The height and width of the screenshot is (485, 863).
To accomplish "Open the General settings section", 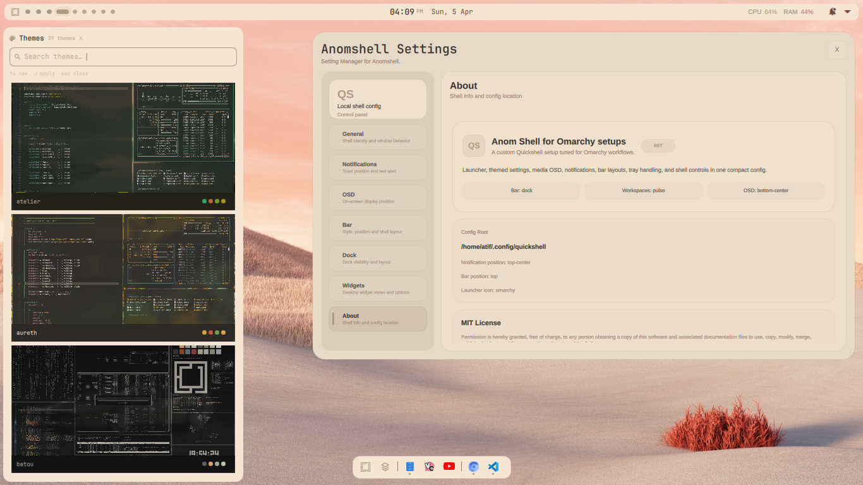I will click(377, 137).
